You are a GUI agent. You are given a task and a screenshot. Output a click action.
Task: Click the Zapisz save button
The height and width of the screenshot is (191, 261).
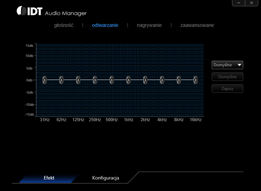(x=227, y=88)
